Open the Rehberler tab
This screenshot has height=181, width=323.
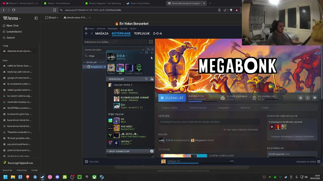245,108
